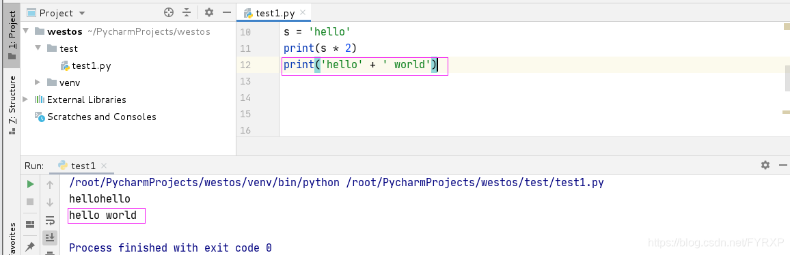Select Scratches and Consoles entry
Viewport: 790px width, 255px height.
click(96, 117)
